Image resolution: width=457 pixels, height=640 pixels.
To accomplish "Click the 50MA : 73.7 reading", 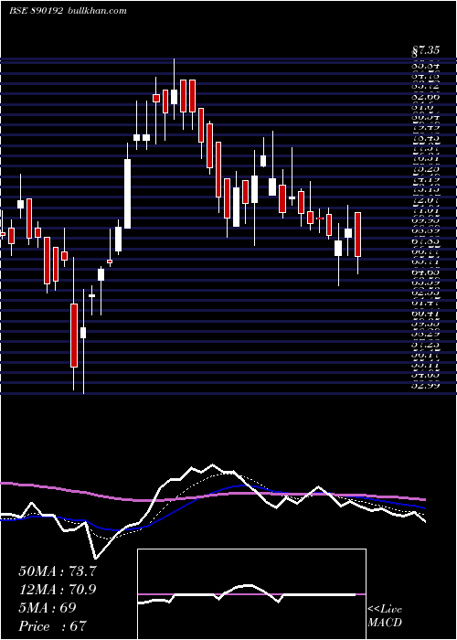I will tap(58, 571).
